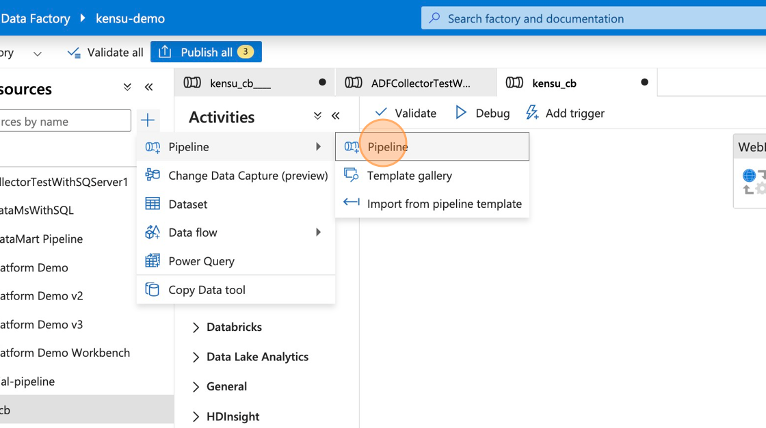Switch to the kensu_cb tab
The width and height of the screenshot is (766, 428).
pos(577,83)
